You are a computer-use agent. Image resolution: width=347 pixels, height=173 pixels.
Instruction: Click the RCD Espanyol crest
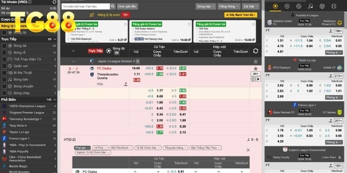point(269,67)
